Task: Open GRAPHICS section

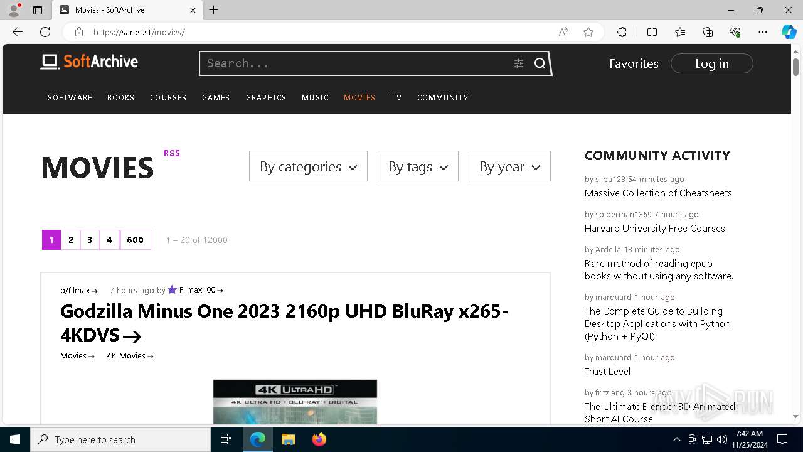Action: [x=266, y=98]
